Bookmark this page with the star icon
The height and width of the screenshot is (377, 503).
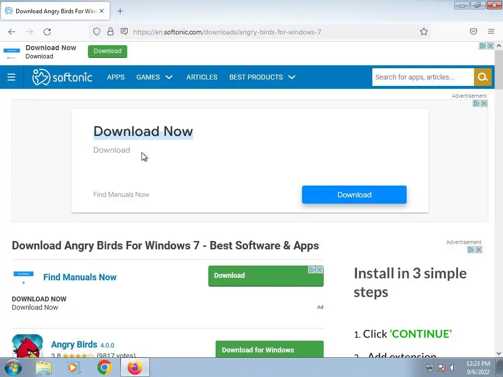424,31
